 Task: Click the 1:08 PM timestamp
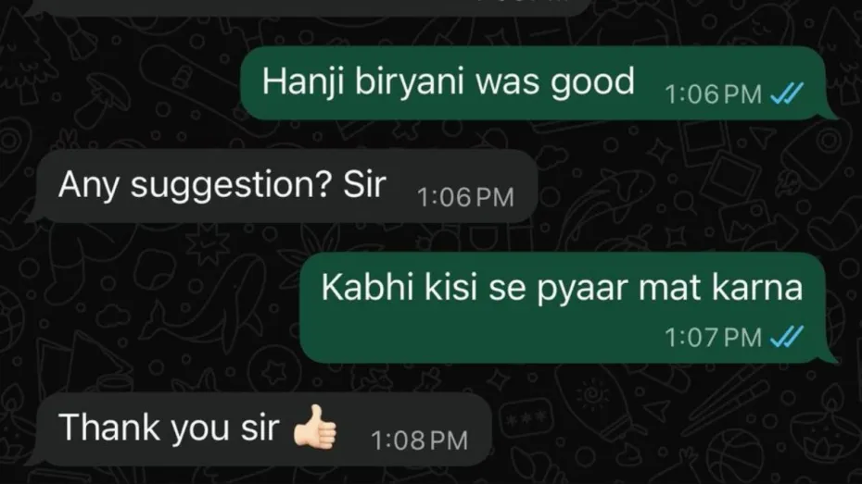tap(420, 441)
